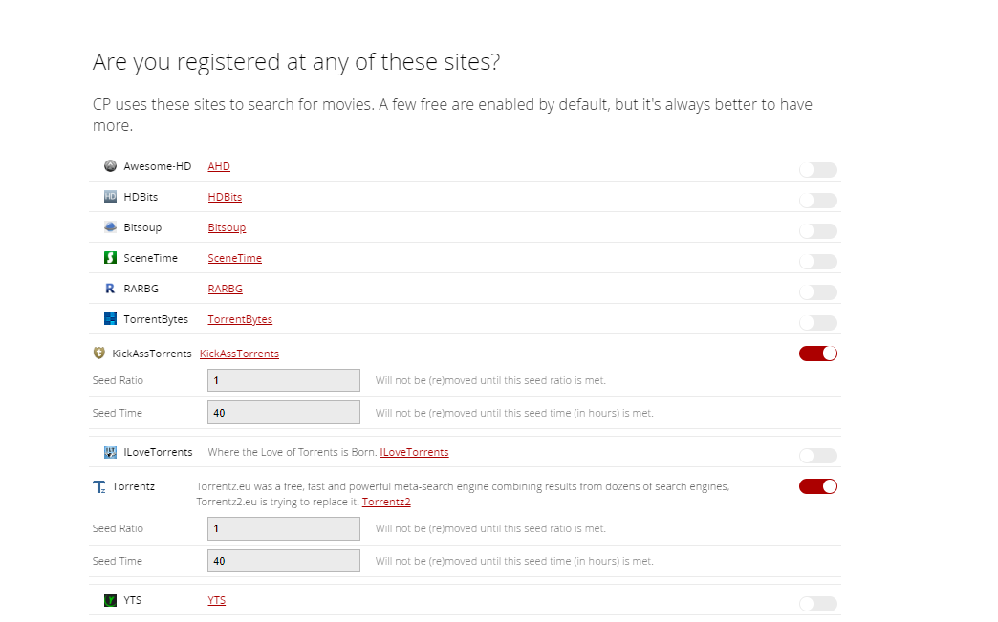This screenshot has width=998, height=622.
Task: Open the TorrentBytes link
Action: click(240, 319)
